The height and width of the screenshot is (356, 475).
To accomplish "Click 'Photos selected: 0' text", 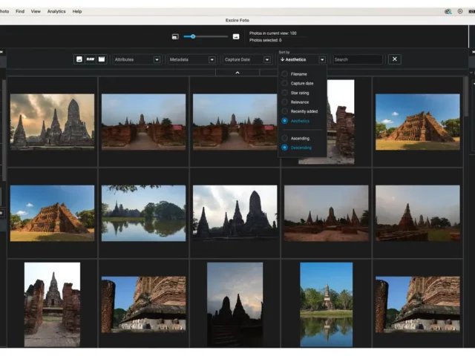I will pyautogui.click(x=266, y=40).
